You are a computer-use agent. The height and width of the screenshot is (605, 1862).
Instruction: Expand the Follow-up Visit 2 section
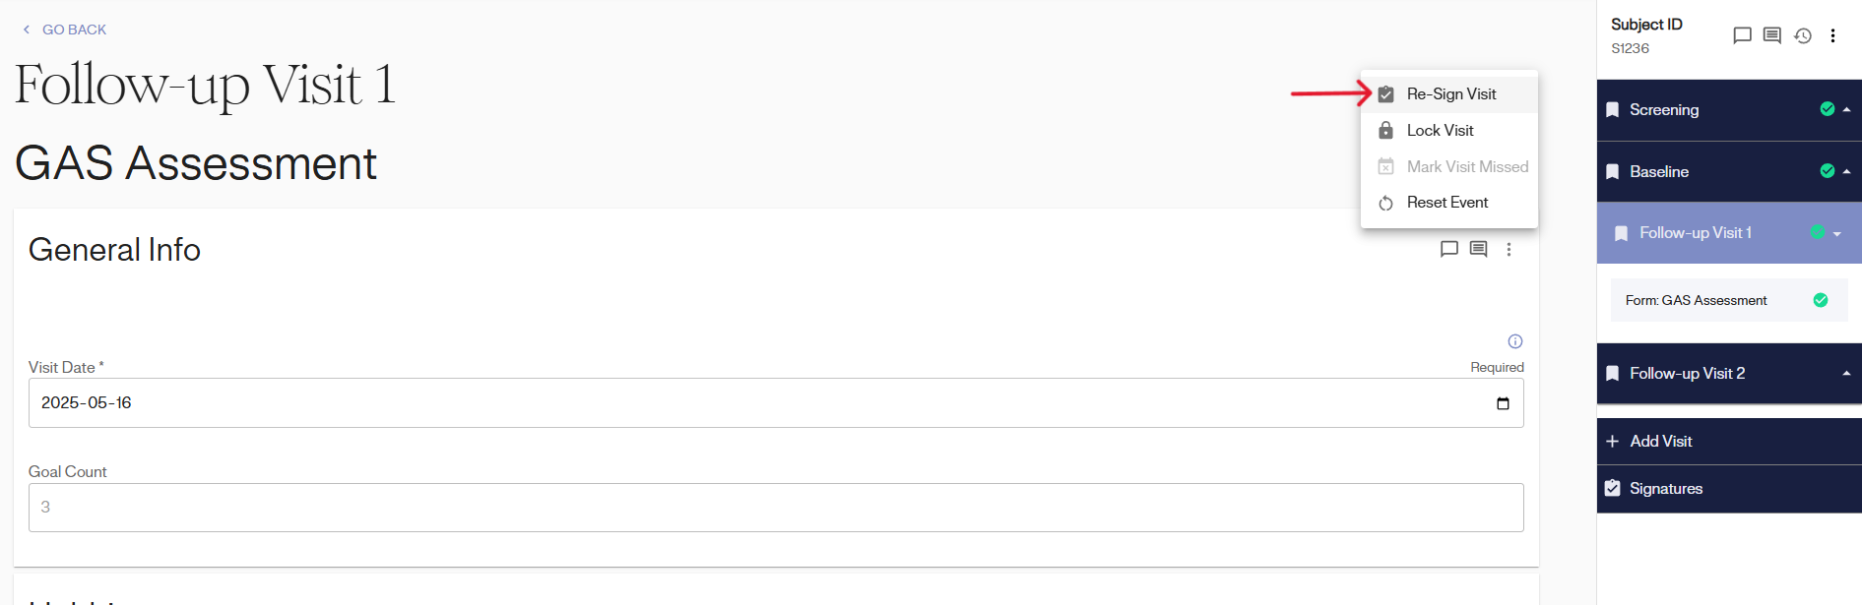click(1846, 374)
